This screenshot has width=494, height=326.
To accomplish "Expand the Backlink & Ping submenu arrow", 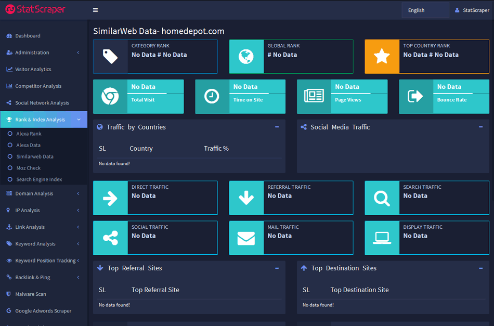I will click(x=78, y=278).
